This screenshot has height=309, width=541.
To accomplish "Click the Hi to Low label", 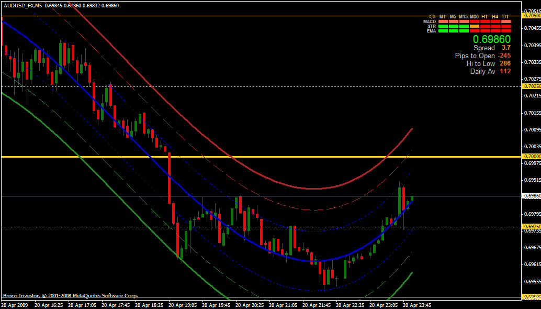I will coord(481,63).
